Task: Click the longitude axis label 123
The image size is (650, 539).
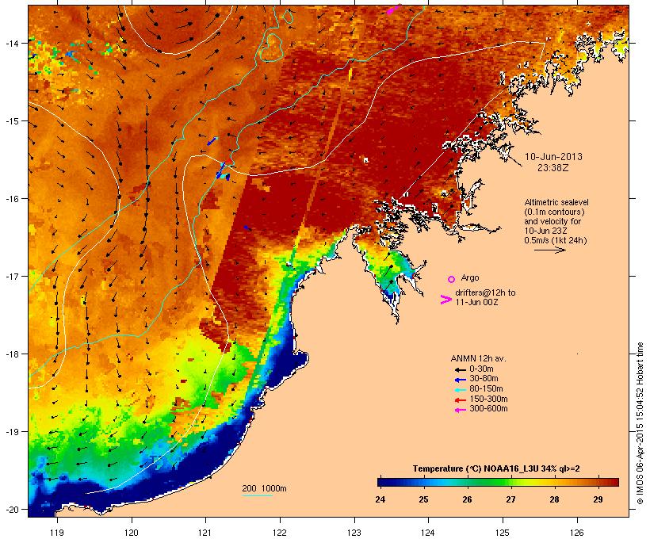Action: pyautogui.click(x=354, y=533)
